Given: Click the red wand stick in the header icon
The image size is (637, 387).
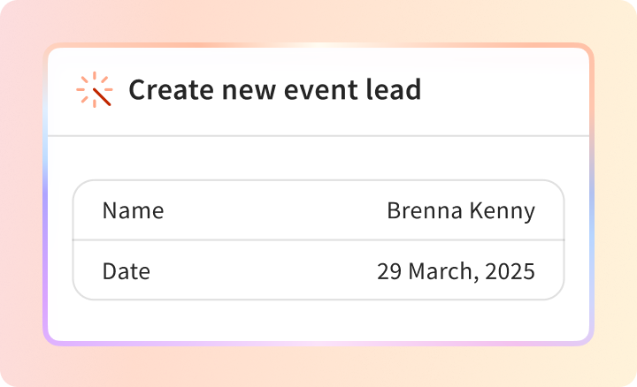Looking at the screenshot, I should 102,97.
